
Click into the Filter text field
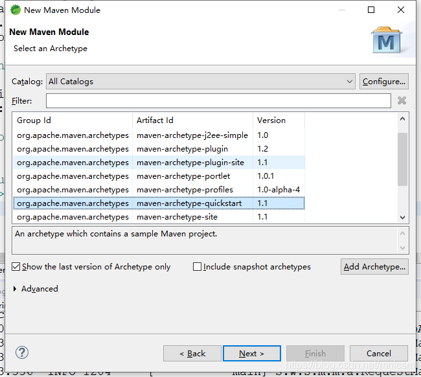click(218, 101)
